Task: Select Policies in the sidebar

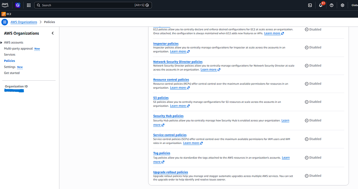Action: (x=9, y=61)
